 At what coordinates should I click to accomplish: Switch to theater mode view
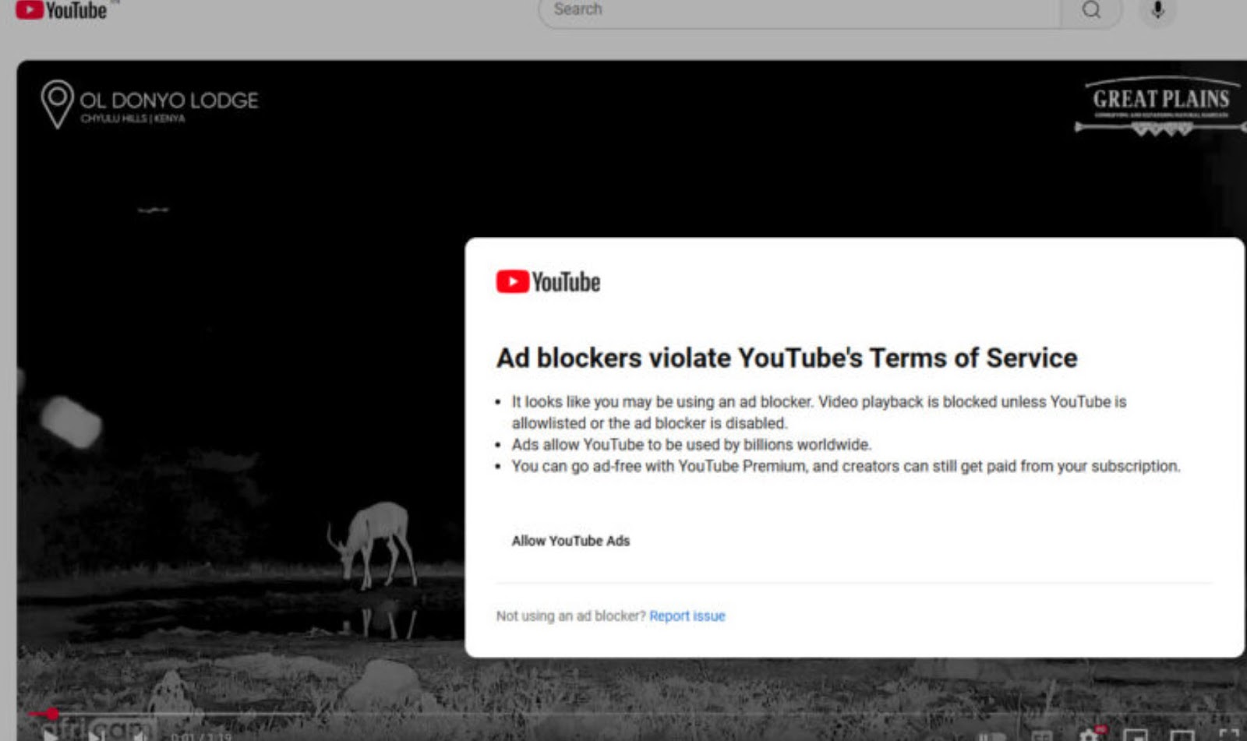point(1182,735)
